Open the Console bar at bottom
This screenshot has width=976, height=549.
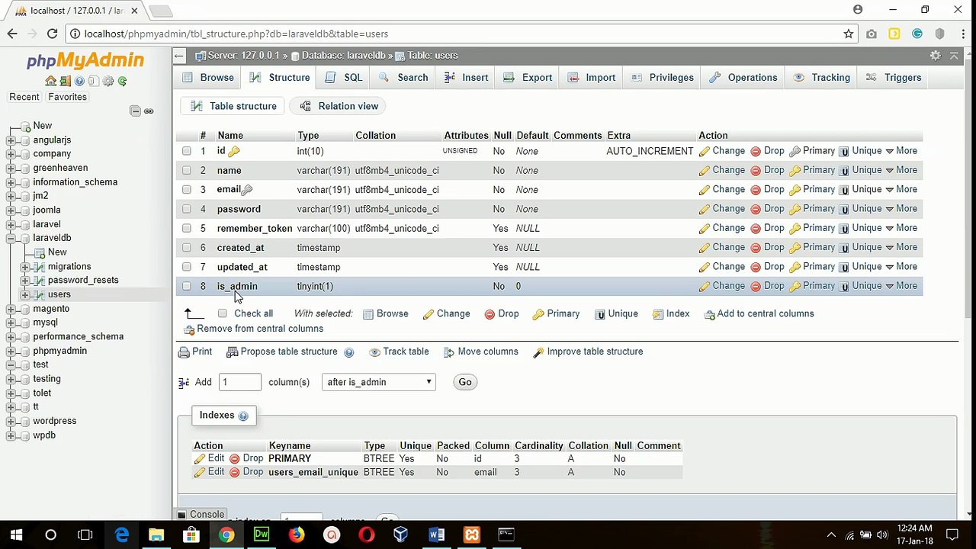(x=201, y=515)
